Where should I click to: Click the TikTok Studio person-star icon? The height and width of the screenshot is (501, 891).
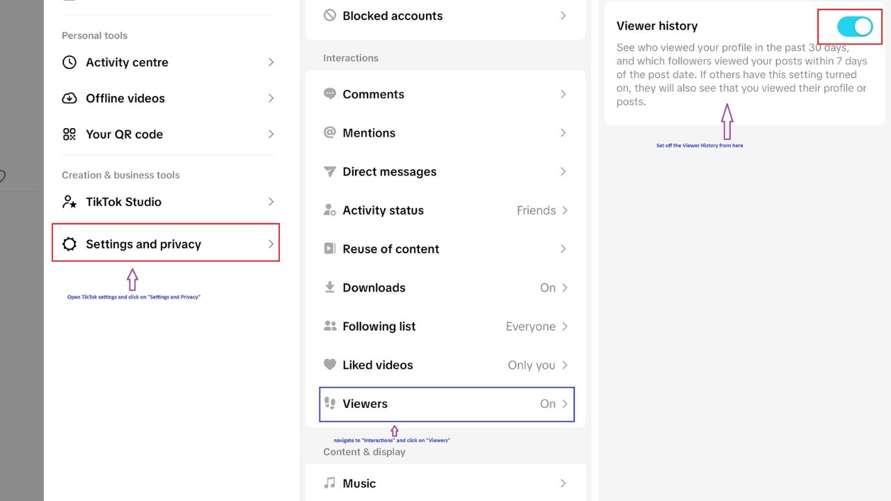point(70,202)
